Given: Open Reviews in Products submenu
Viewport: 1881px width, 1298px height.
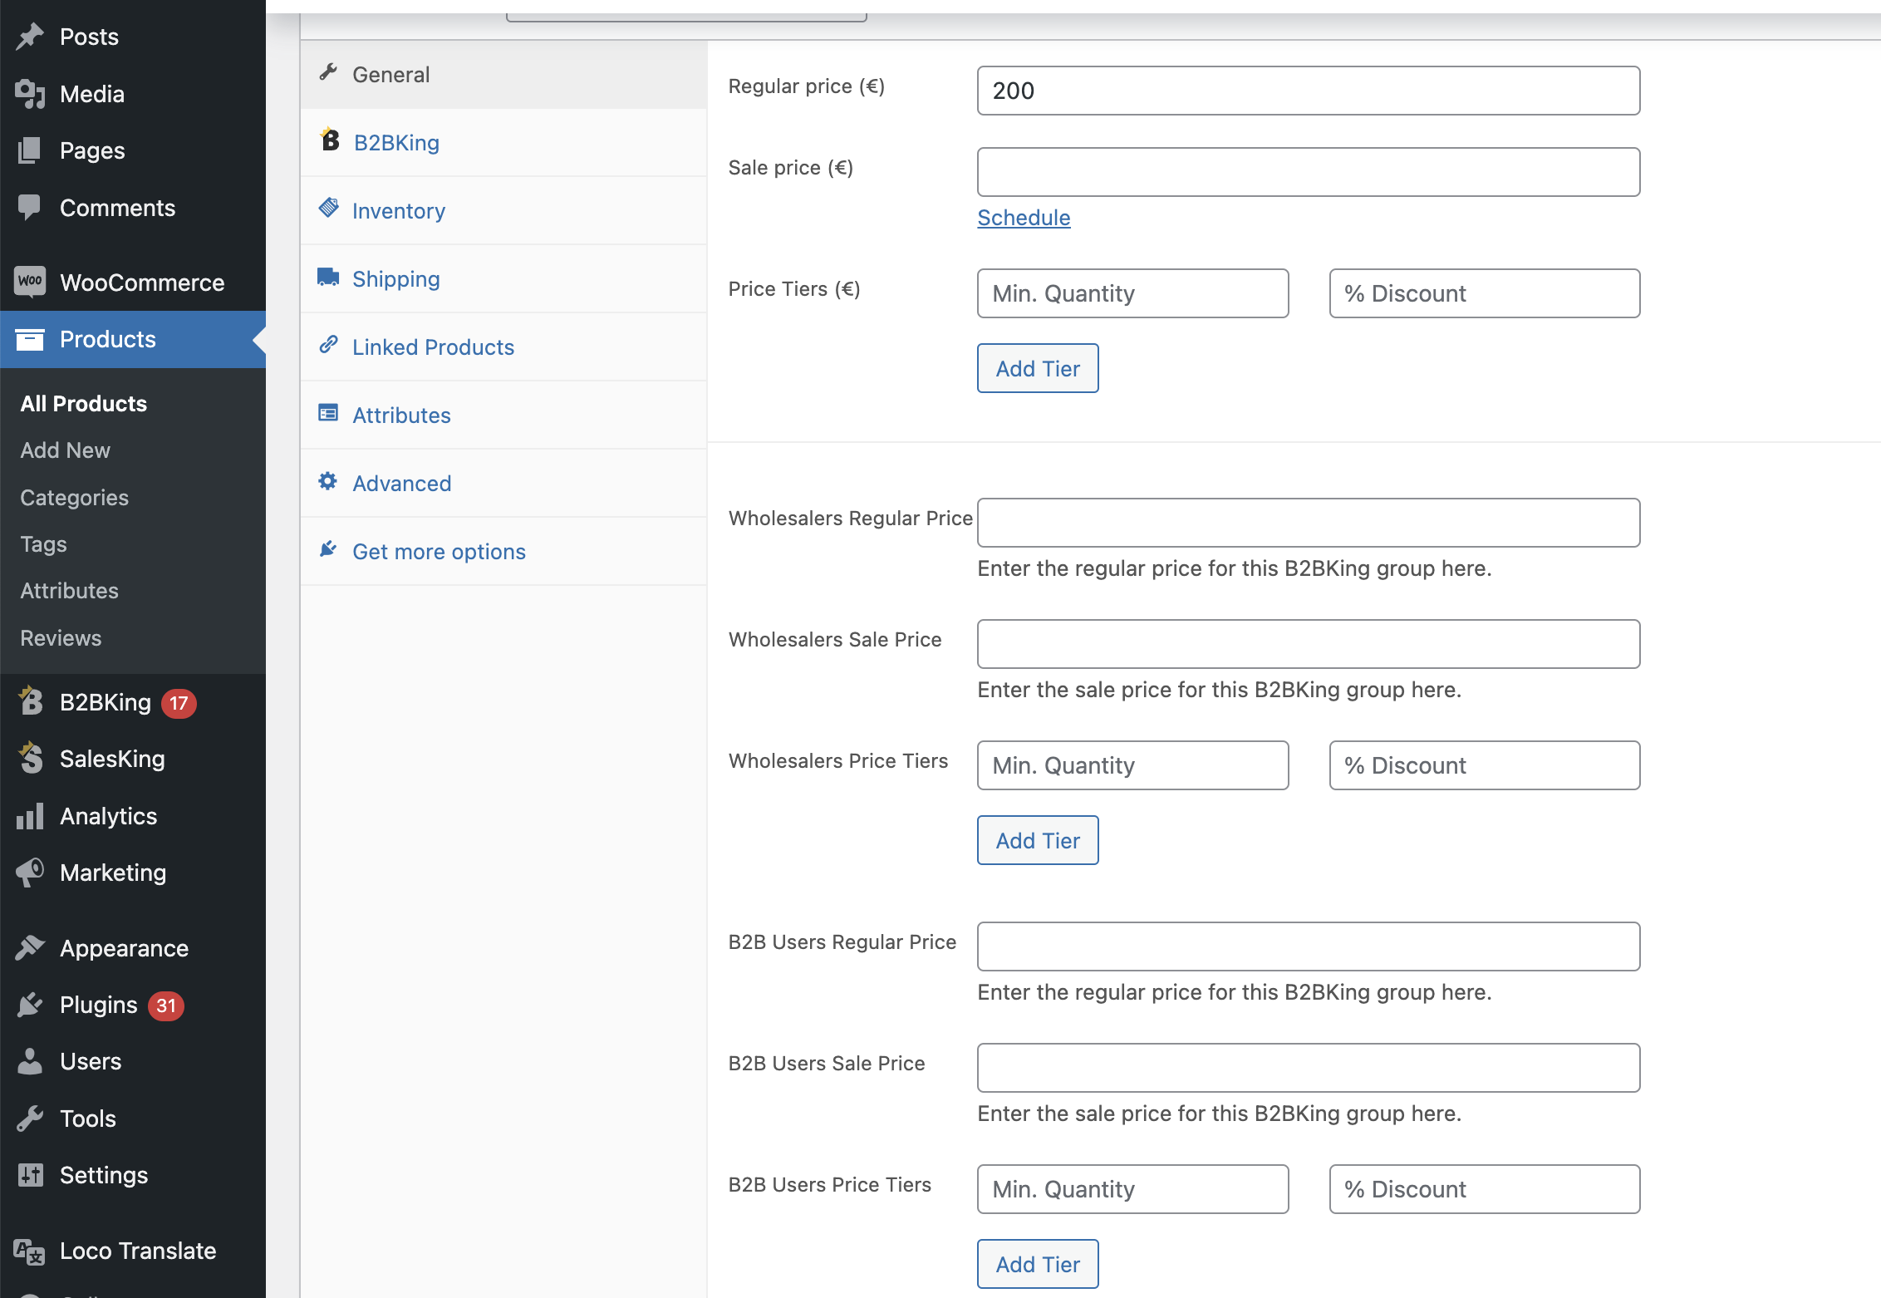Looking at the screenshot, I should click(61, 638).
